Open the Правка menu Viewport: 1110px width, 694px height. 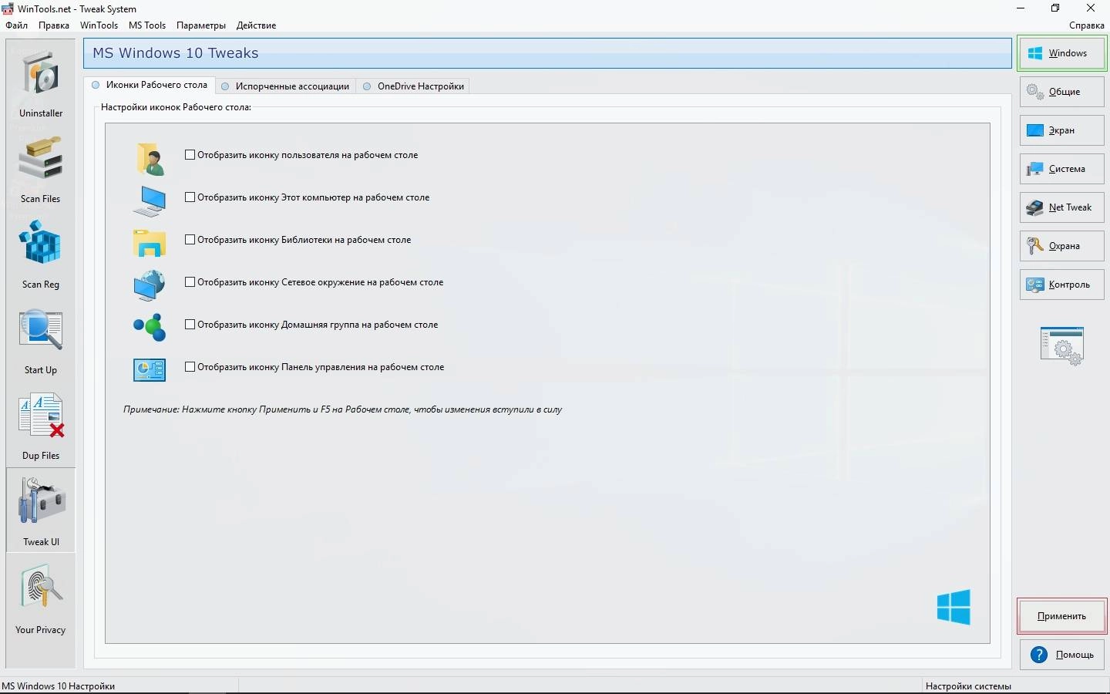point(54,25)
